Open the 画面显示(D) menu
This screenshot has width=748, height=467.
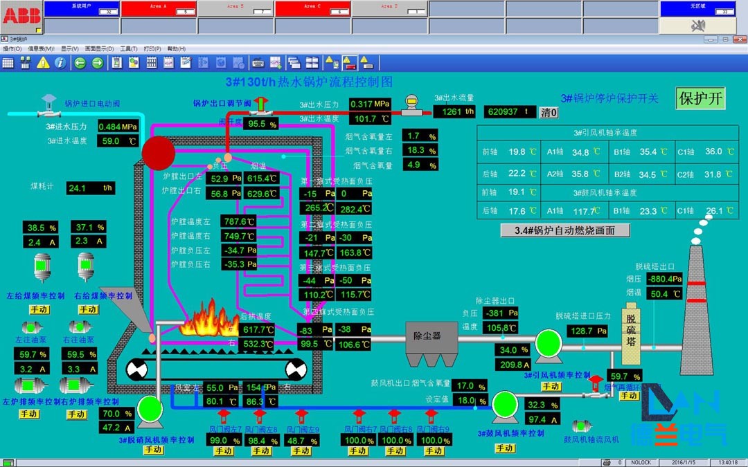click(99, 48)
